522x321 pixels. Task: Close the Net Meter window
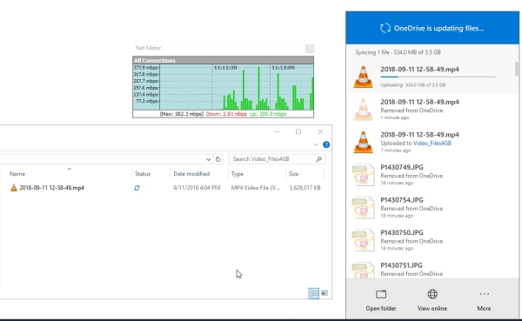310,49
